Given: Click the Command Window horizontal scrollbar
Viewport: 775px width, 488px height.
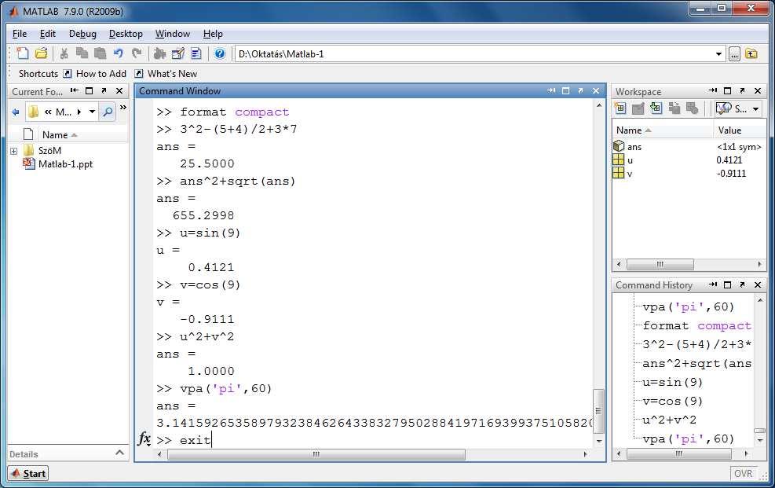Looking at the screenshot, I should 316,454.
